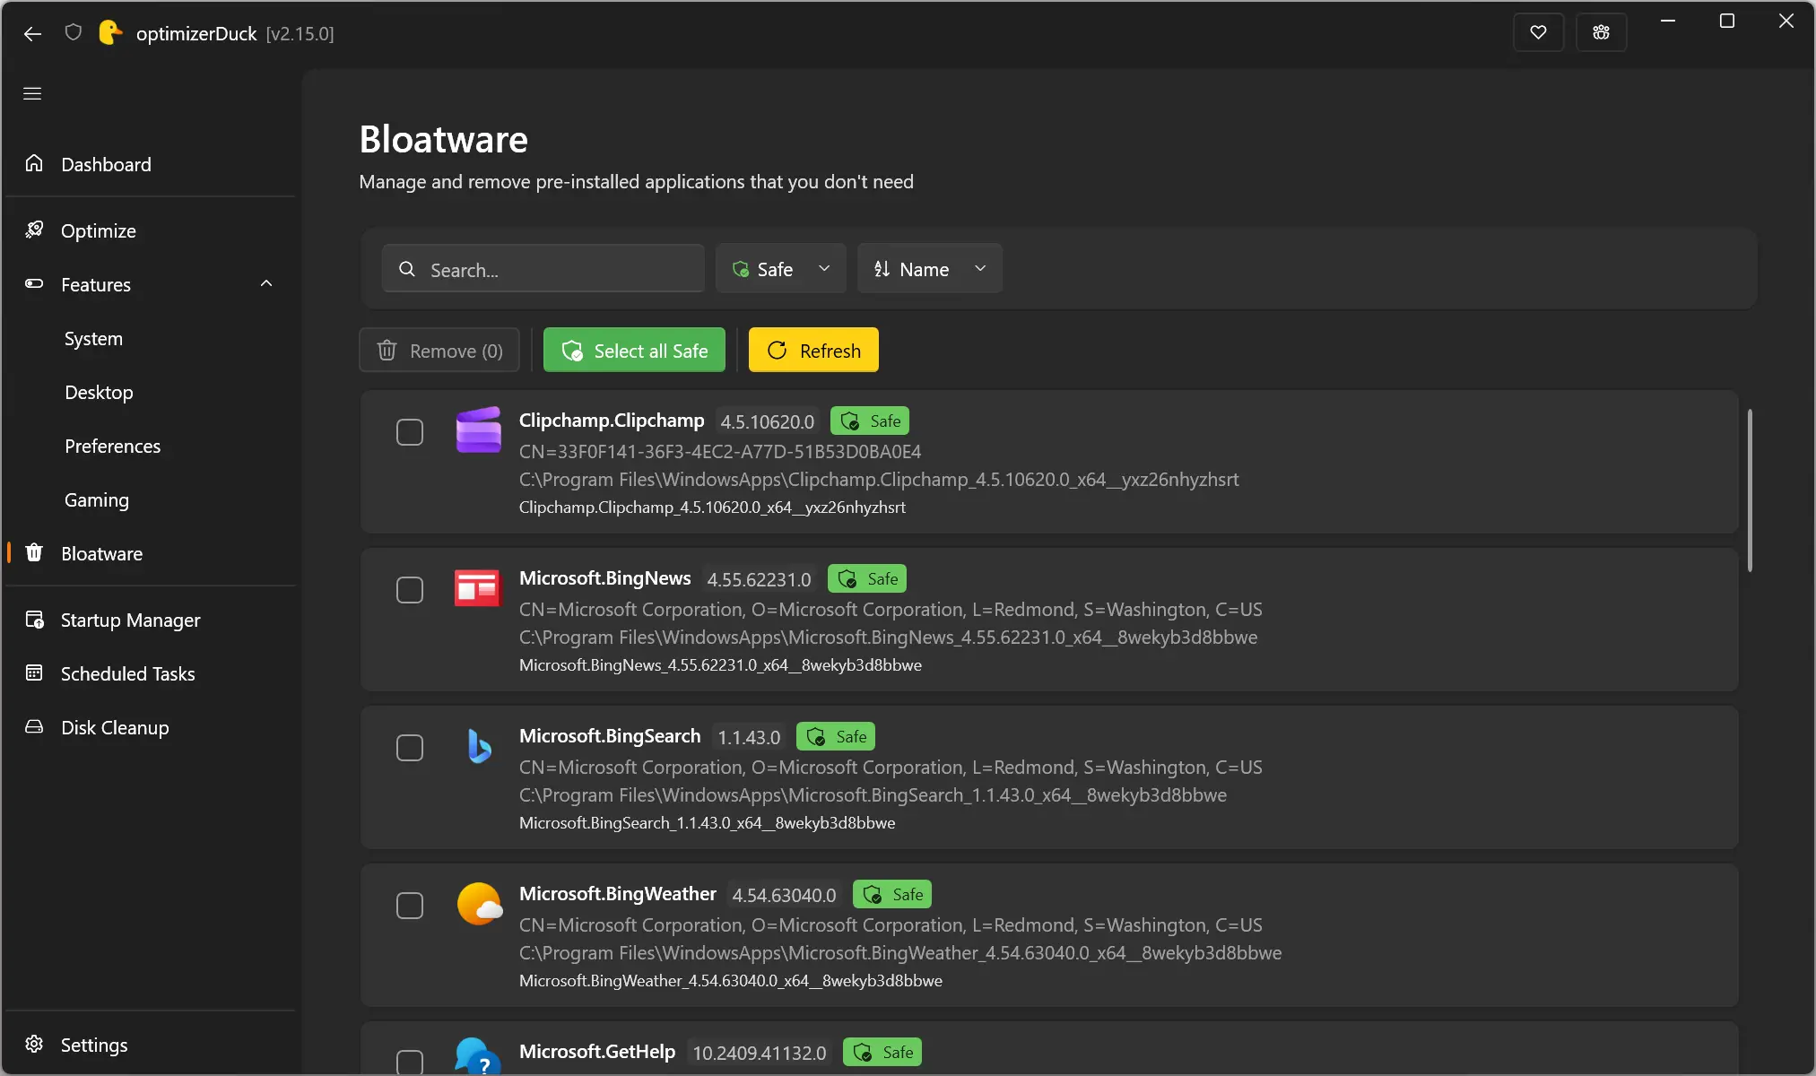1816x1076 pixels.
Task: Click the BingWeather install path text
Action: (x=900, y=953)
